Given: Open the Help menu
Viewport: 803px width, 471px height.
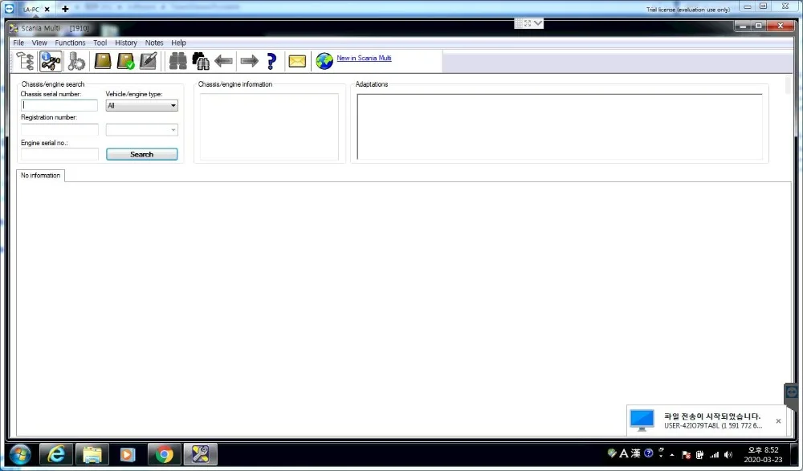Looking at the screenshot, I should click(178, 43).
